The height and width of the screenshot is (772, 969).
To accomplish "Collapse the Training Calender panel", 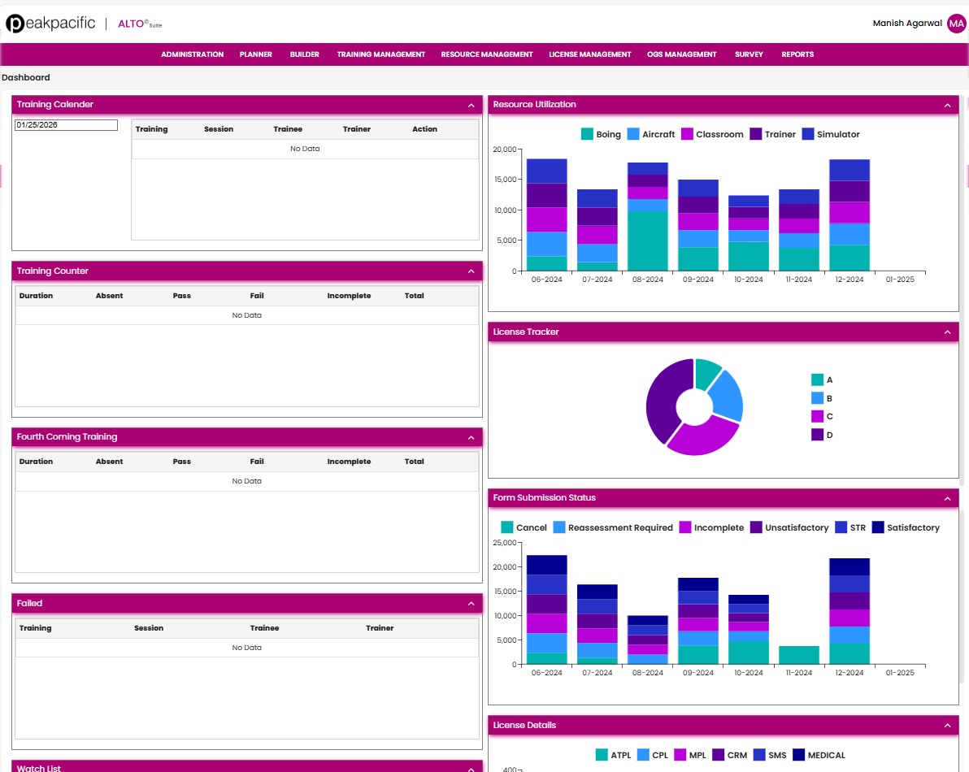I will coord(471,105).
